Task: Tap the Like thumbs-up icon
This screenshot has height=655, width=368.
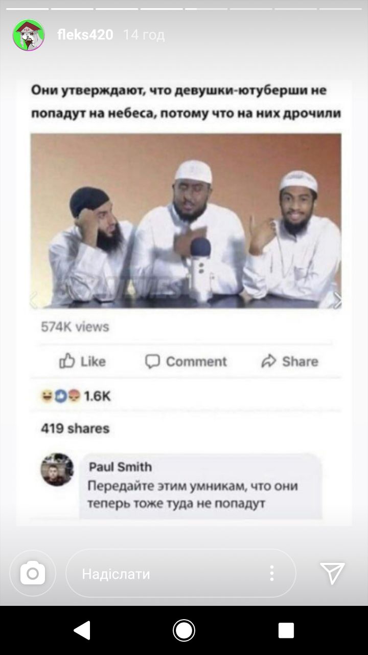Action: click(67, 361)
